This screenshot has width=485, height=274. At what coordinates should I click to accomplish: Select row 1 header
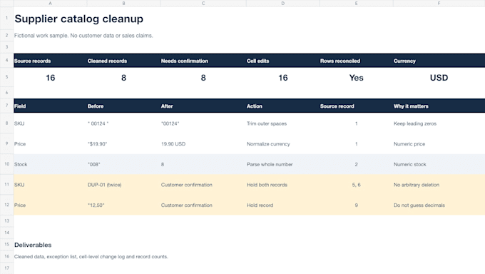[7, 19]
